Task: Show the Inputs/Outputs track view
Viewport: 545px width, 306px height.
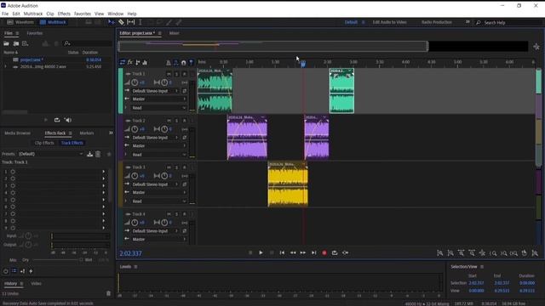Action: (123, 62)
